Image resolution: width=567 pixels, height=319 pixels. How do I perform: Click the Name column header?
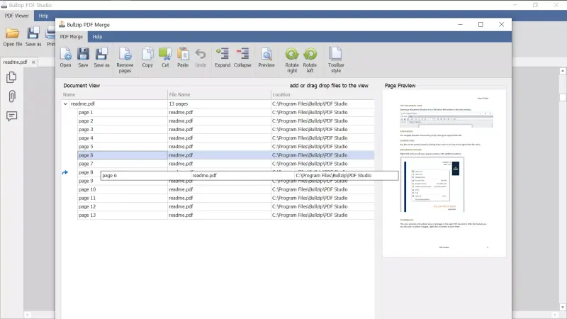click(114, 94)
